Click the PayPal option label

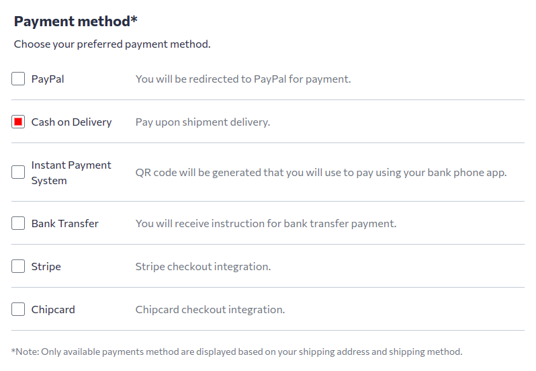(x=48, y=79)
